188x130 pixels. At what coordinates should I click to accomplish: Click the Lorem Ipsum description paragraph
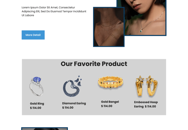point(54,11)
